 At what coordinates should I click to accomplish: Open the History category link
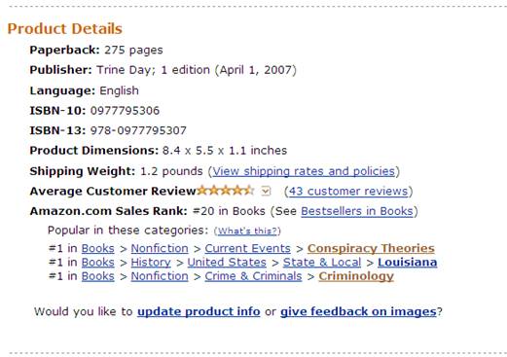151,262
